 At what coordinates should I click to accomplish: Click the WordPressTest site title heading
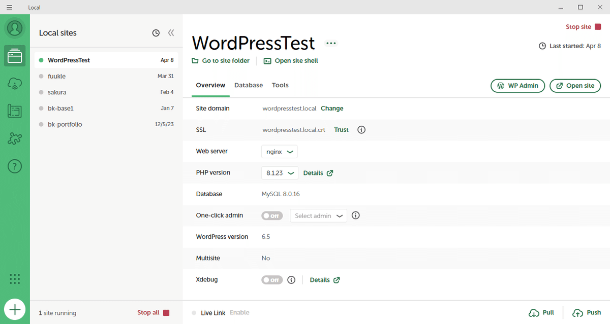click(253, 43)
